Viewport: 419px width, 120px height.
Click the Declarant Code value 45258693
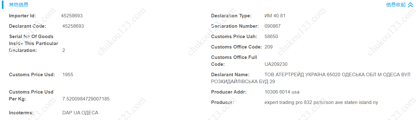pyautogui.click(x=73, y=26)
